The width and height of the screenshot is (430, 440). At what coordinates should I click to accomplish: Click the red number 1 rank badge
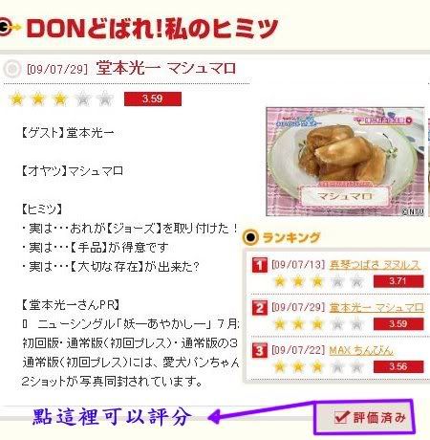pos(260,265)
